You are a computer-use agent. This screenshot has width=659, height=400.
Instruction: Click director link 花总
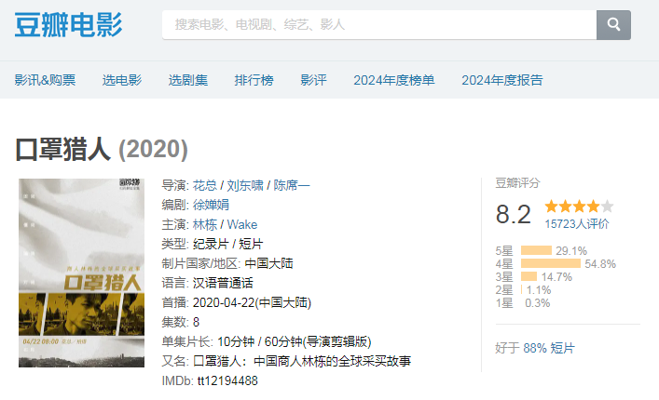pyautogui.click(x=203, y=185)
